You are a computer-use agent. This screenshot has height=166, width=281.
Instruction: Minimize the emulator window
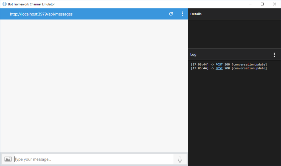click(x=250, y=4)
